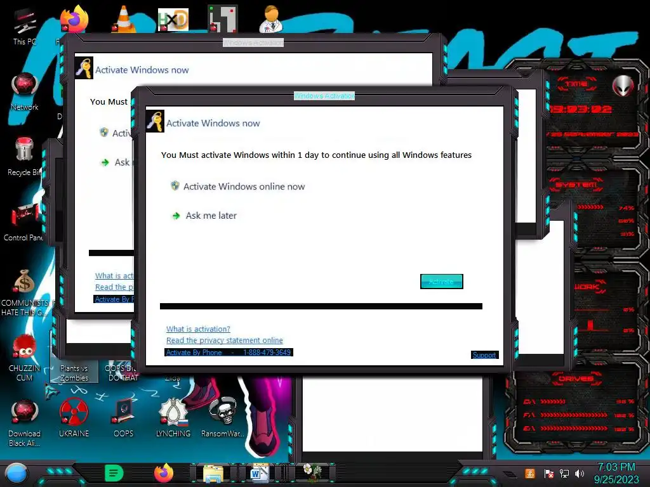The height and width of the screenshot is (487, 650).
Task: Open the doctor figure desktop icon
Action: (x=272, y=19)
